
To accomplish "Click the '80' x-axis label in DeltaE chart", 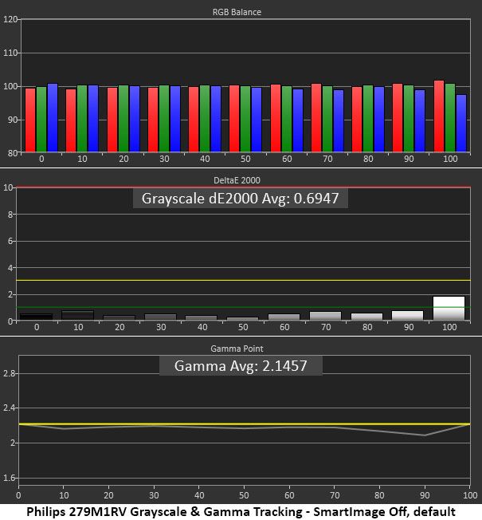I will coord(367,327).
